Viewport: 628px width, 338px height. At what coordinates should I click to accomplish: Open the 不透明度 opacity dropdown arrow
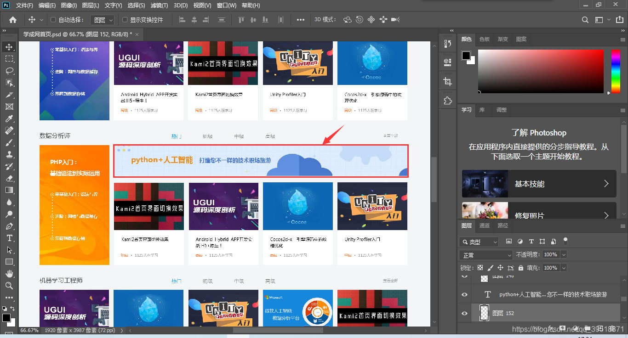click(x=564, y=254)
